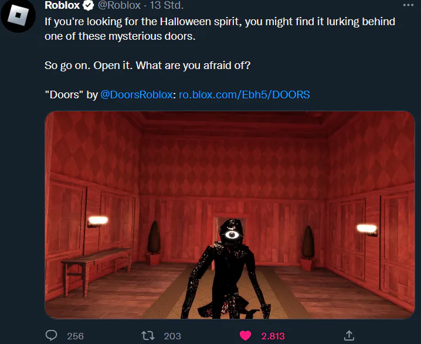Image resolution: width=421 pixels, height=344 pixels.
Task: Click the reply speech bubble icon
Action: [x=51, y=335]
